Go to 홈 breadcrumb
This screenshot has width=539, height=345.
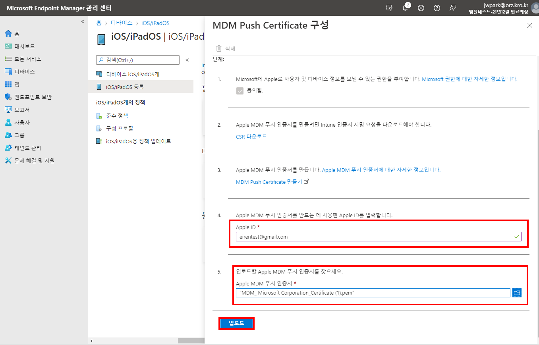coord(99,23)
